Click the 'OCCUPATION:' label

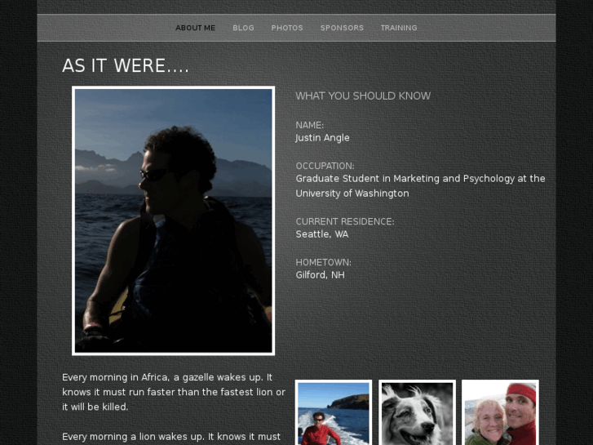point(325,166)
